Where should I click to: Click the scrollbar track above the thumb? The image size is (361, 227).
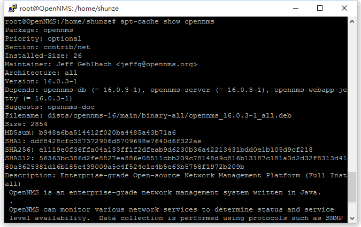click(352, 98)
